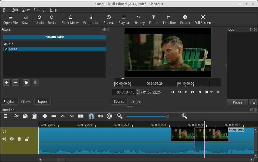Open the player zoom dropdown arrow
The image size is (258, 162).
coord(212,92)
